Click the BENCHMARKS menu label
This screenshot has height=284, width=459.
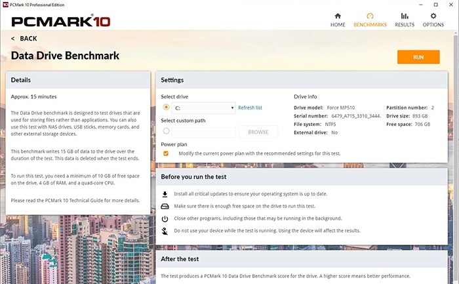coord(370,25)
